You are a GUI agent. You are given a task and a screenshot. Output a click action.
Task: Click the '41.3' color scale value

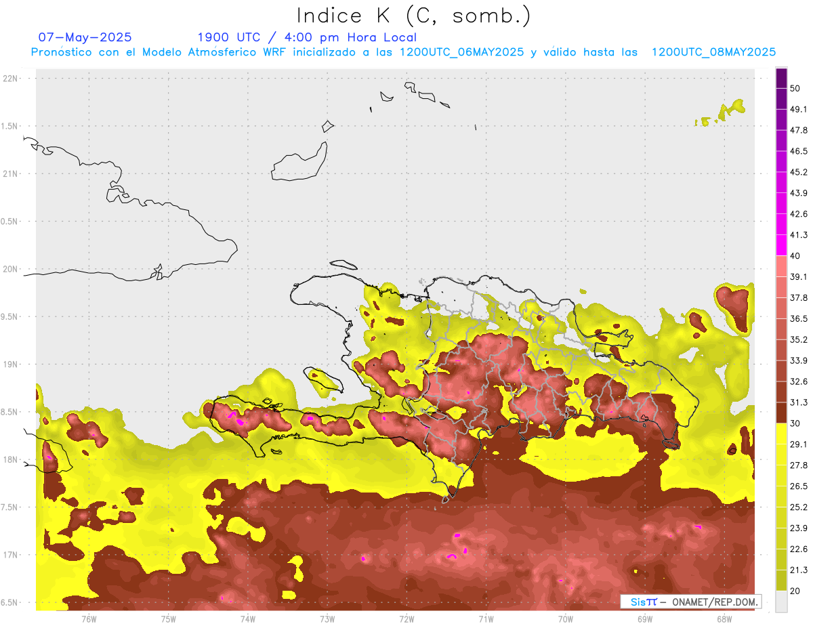[x=799, y=235]
